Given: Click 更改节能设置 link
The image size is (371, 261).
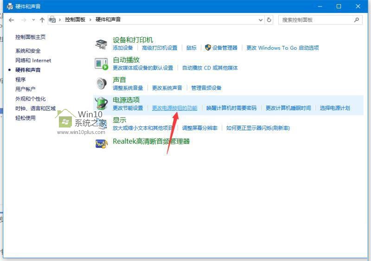Looking at the screenshot, I should click(x=128, y=108).
